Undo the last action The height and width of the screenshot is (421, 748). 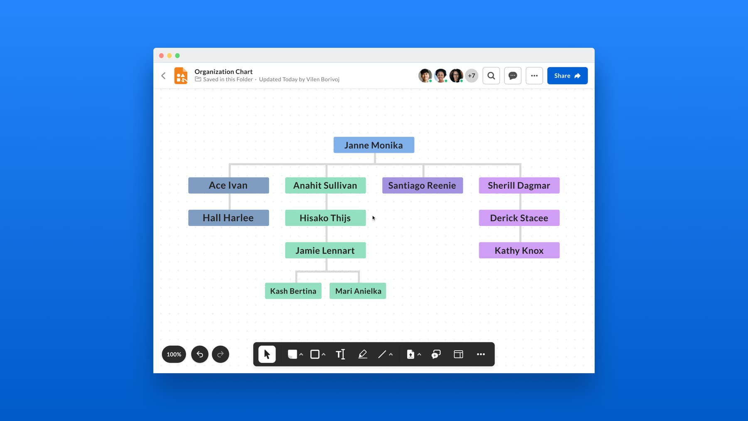click(x=199, y=354)
